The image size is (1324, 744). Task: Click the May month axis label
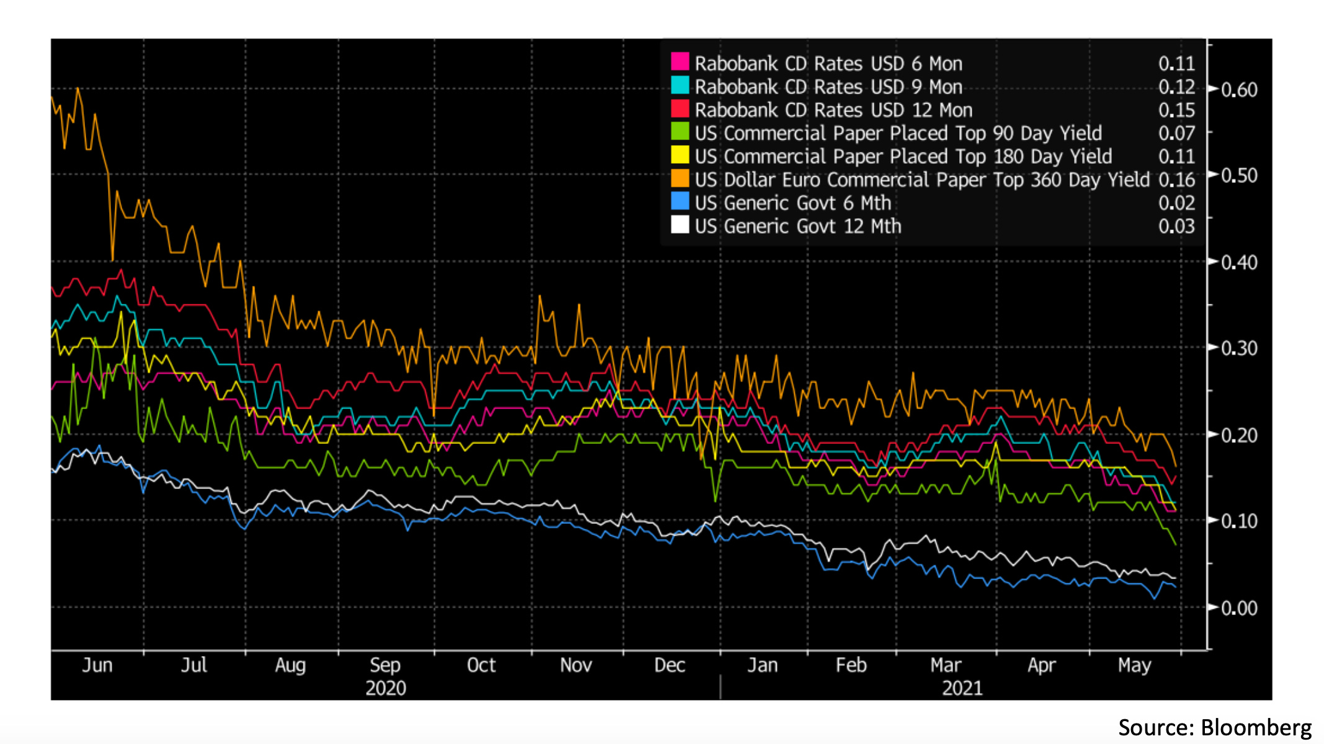1134,665
